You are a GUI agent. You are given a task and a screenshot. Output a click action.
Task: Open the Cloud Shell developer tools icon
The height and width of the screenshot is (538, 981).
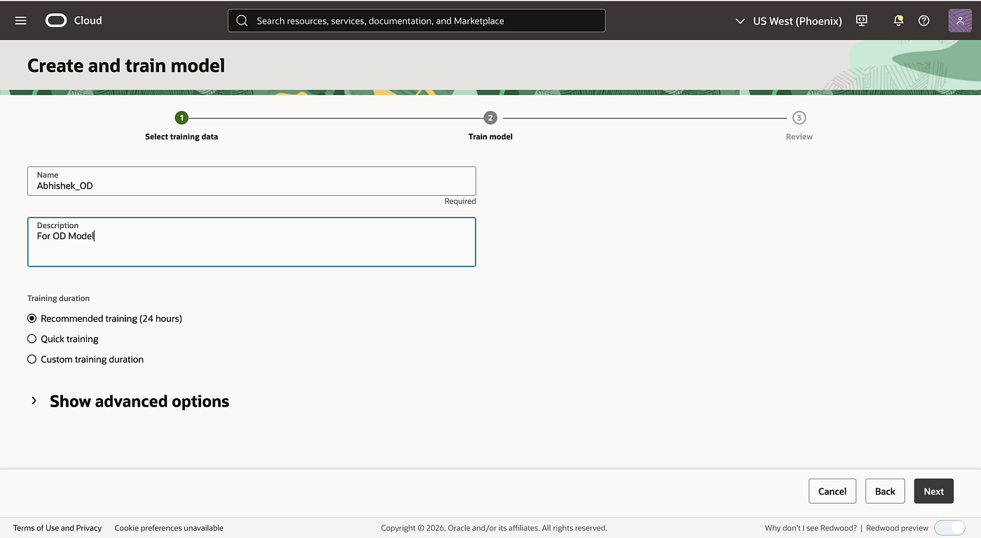[x=862, y=20]
